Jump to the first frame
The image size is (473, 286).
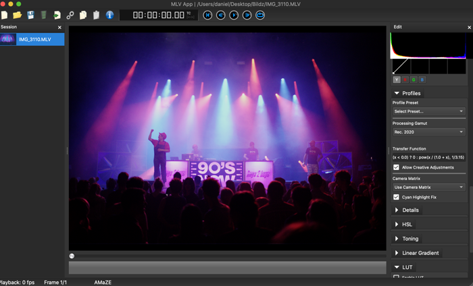207,15
